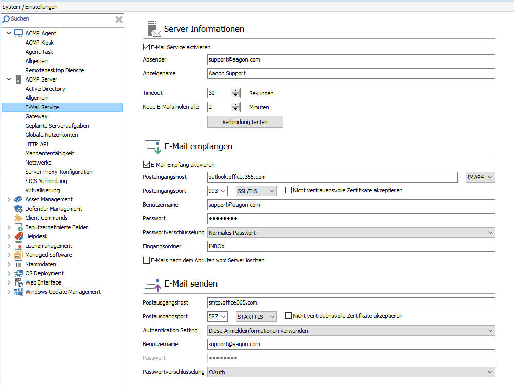Disable the E-Mail Service aktivieren checkbox
The image size is (514, 385).
[146, 47]
